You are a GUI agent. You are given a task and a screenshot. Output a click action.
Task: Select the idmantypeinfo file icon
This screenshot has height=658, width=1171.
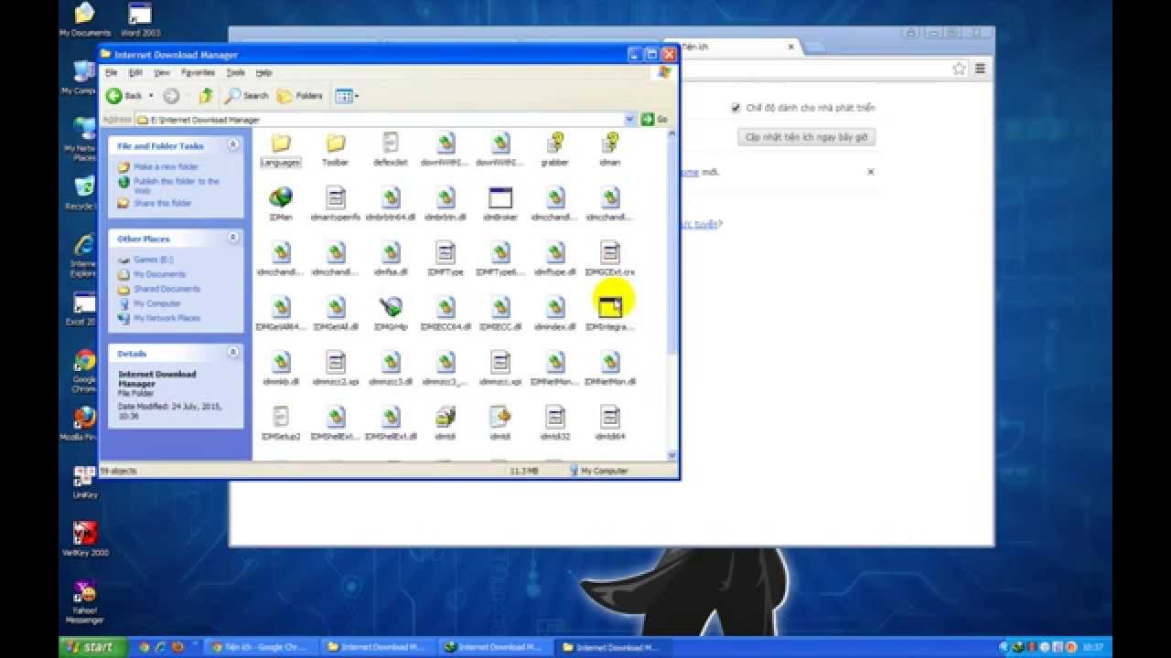coord(336,197)
